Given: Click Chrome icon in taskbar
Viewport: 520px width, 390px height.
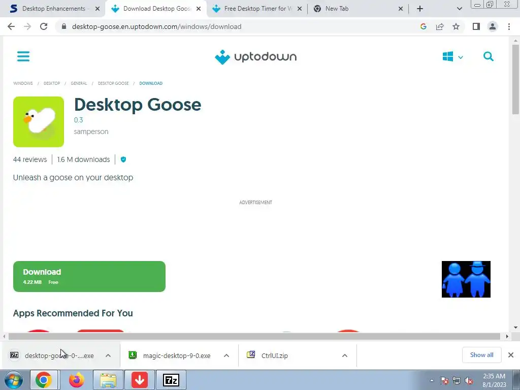Looking at the screenshot, I should (44, 380).
